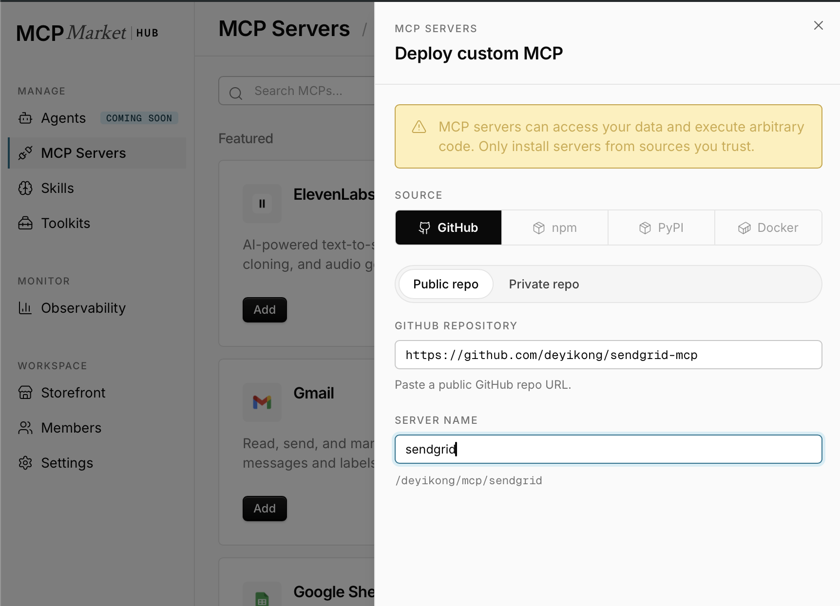Click the MCP Servers plug icon
This screenshot has width=840, height=606.
click(25, 153)
